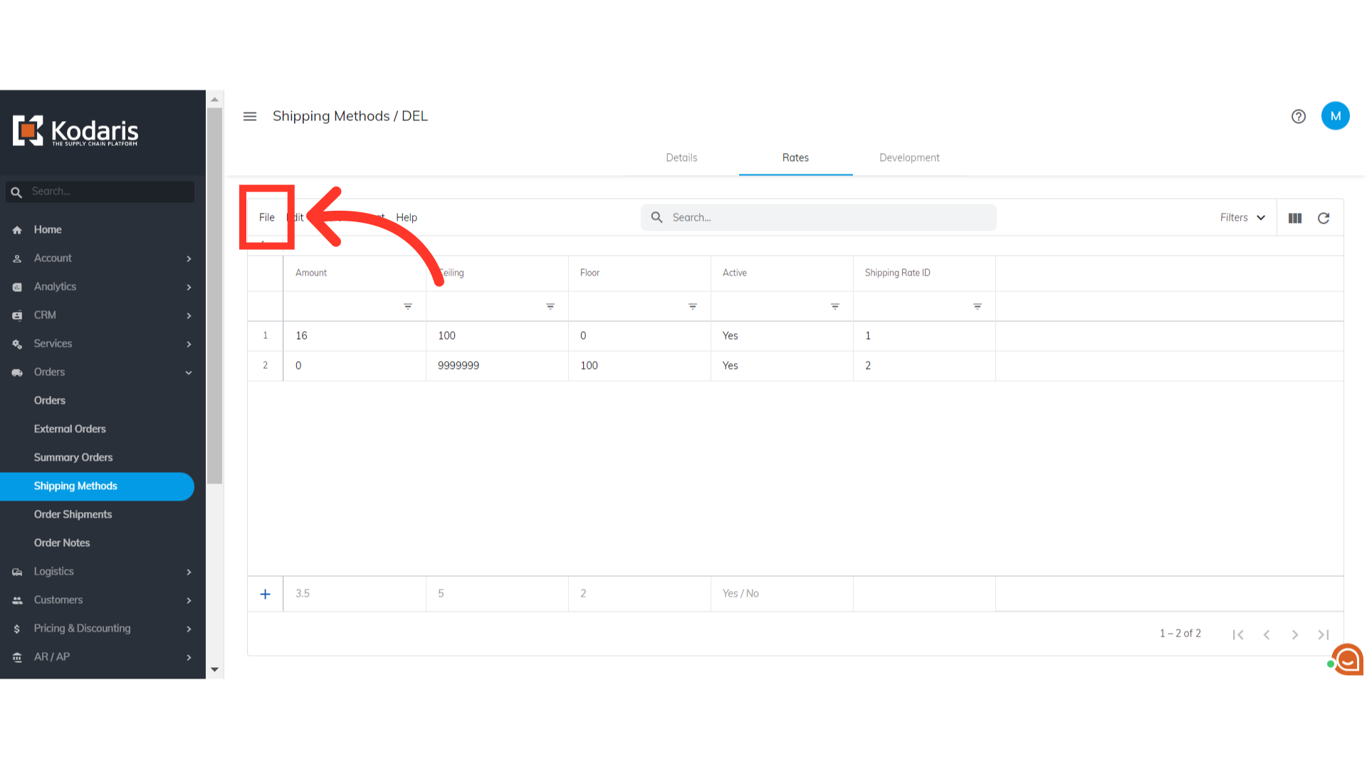Go to Home in the sidebar
The width and height of the screenshot is (1367, 769).
click(48, 229)
